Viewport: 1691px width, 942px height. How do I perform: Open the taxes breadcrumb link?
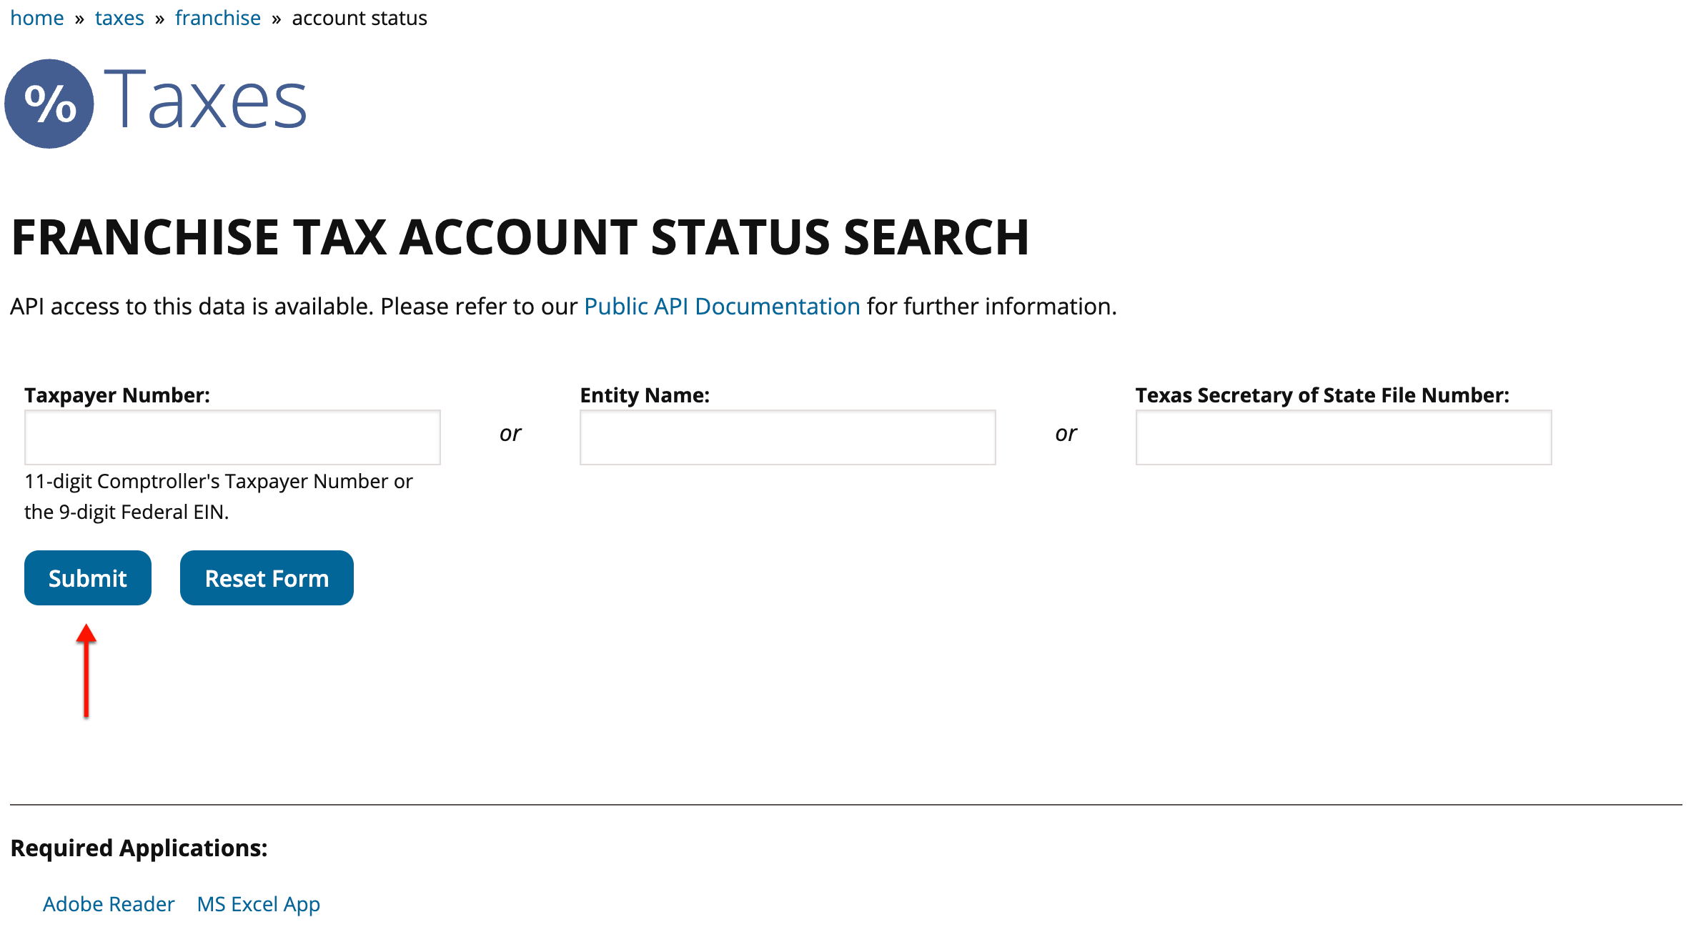point(119,18)
